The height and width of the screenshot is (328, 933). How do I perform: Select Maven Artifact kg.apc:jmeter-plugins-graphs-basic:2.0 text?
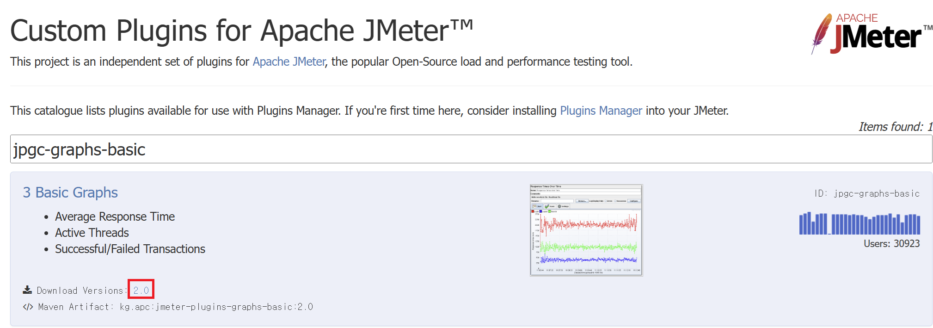tap(176, 307)
